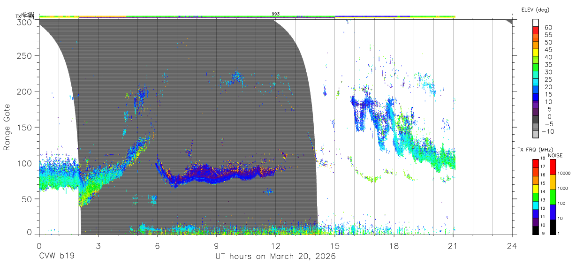This screenshot has width=576, height=266.
Task: Select the white top segment of the elevation bar
Action: pos(536,23)
